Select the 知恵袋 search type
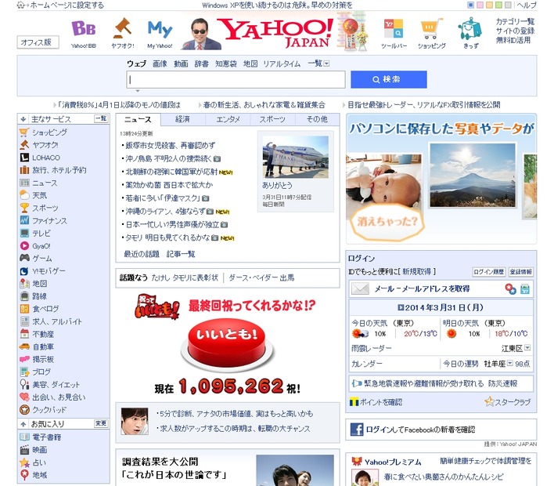 coord(226,63)
